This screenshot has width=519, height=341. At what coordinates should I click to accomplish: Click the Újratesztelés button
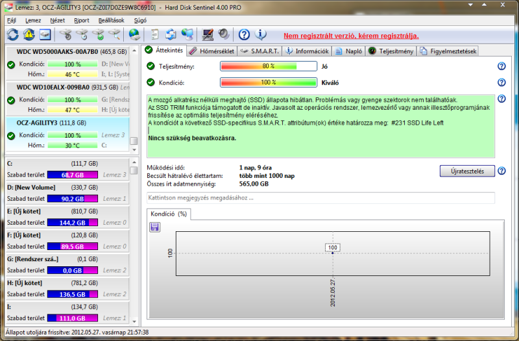[467, 171]
